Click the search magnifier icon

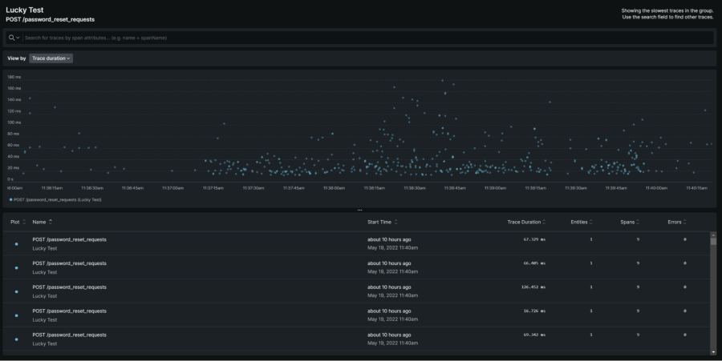(12, 38)
